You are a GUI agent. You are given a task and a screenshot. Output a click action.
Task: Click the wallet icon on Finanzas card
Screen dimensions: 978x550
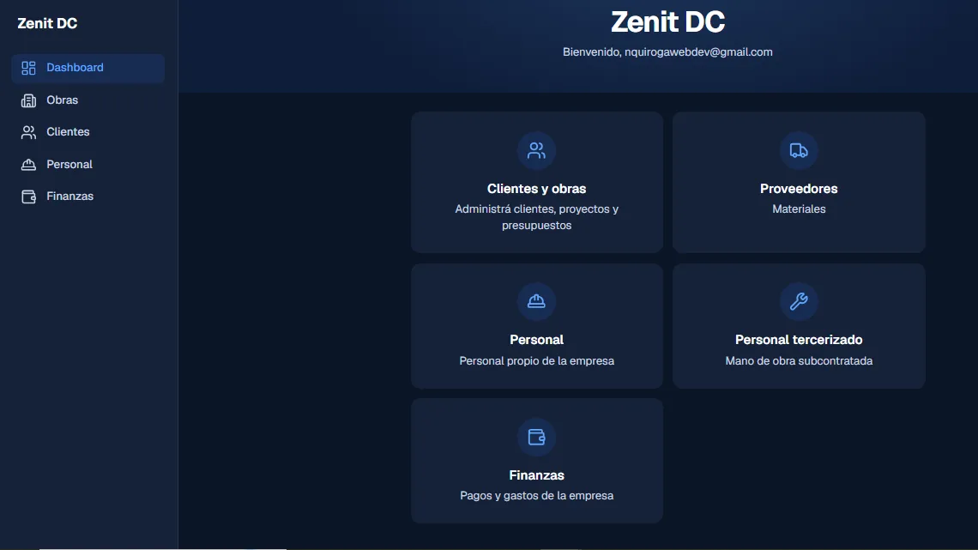click(536, 437)
